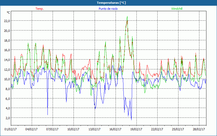
Task: Click the 10,0 y-axis value
Action: point(7,79)
